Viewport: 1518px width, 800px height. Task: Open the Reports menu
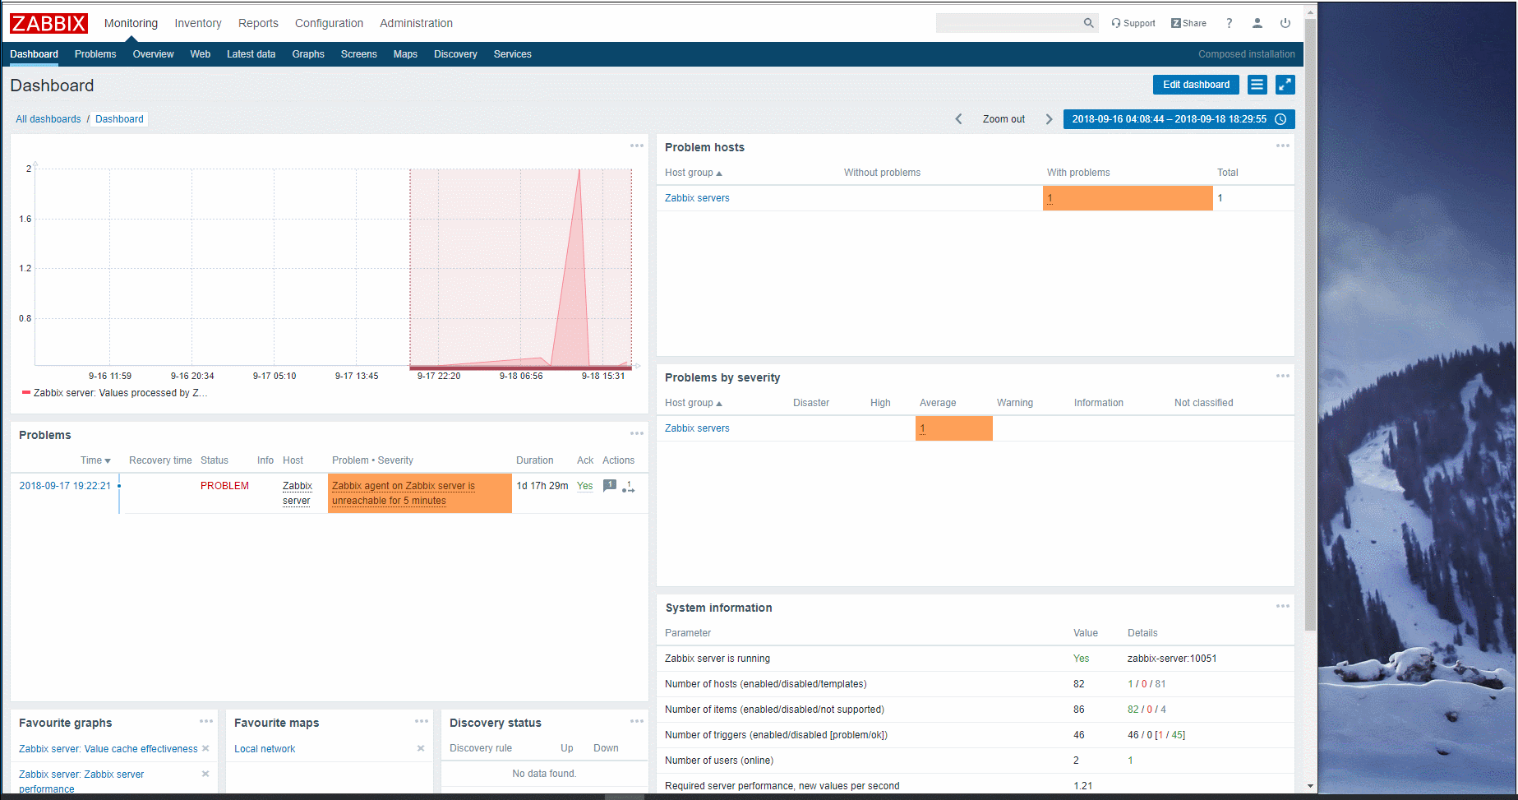pos(258,23)
